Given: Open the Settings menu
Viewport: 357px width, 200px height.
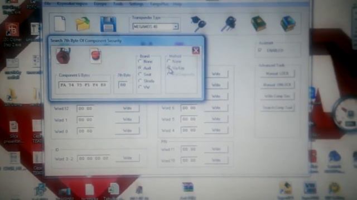Looking at the screenshot, I should pos(136,4).
